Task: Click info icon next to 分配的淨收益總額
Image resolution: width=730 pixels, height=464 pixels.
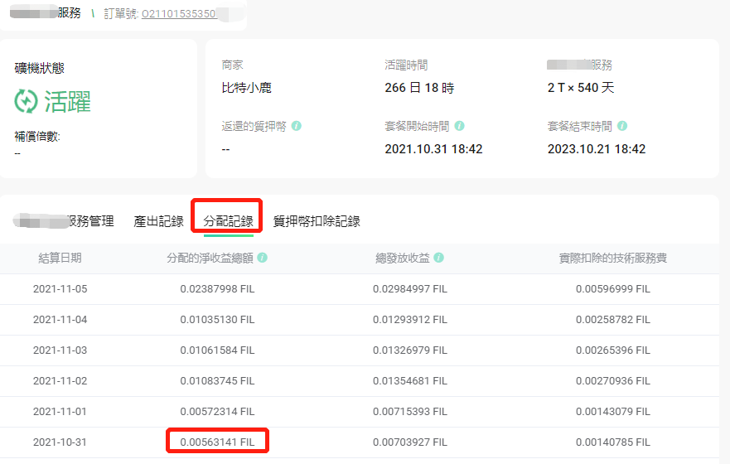Action: tap(262, 259)
